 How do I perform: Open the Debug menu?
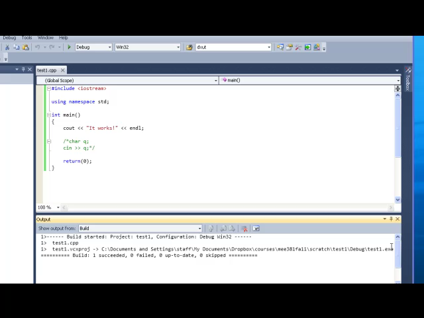pos(9,38)
